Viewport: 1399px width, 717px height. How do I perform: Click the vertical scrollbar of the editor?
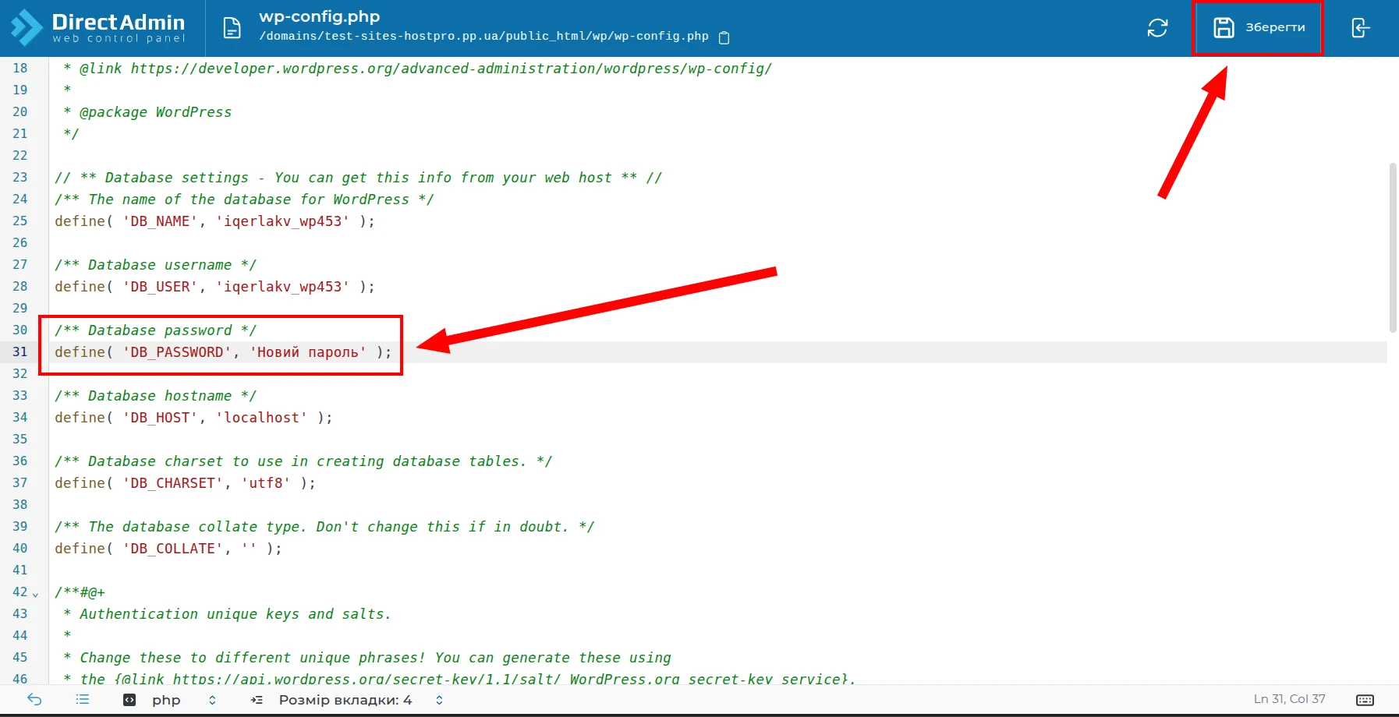1393,248
